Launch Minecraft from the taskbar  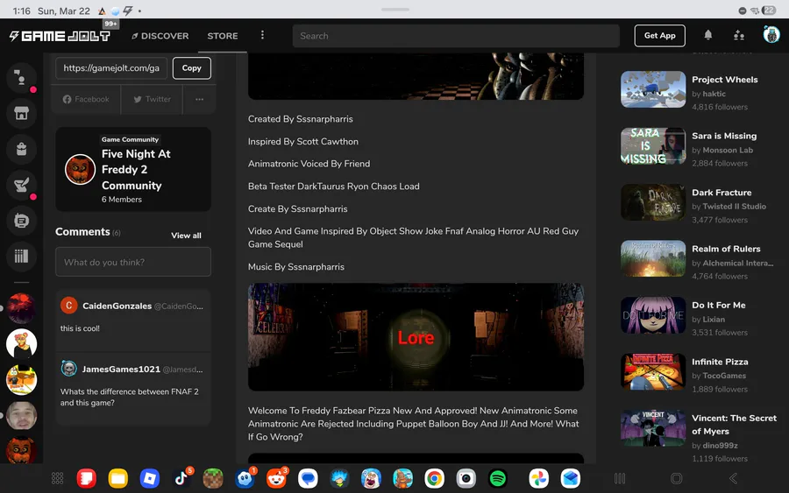213,478
